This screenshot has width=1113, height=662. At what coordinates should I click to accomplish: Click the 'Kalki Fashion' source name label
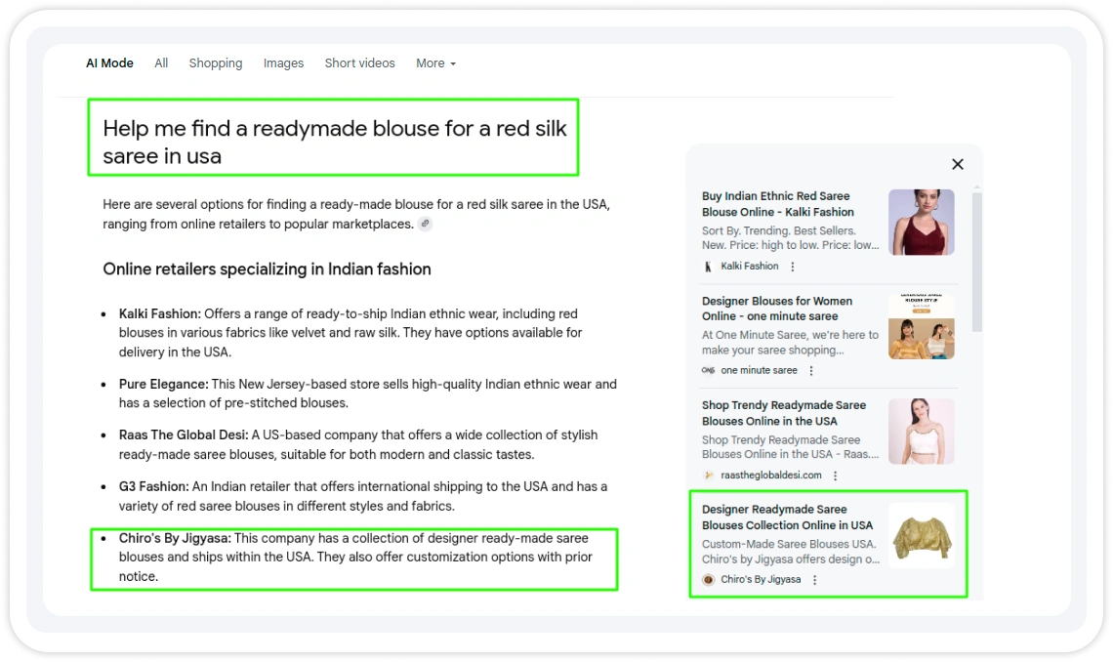click(x=750, y=267)
